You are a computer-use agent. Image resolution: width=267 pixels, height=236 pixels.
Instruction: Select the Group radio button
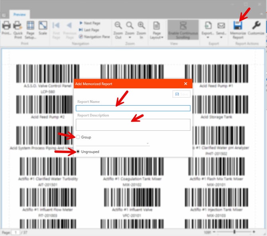[x=78, y=137]
